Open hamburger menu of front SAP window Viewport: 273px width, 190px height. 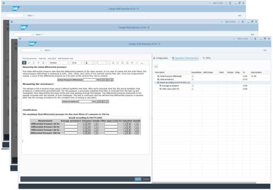[x=20, y=39]
